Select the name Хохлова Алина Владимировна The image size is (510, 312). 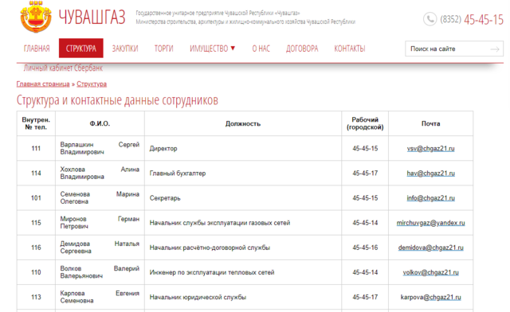click(100, 173)
